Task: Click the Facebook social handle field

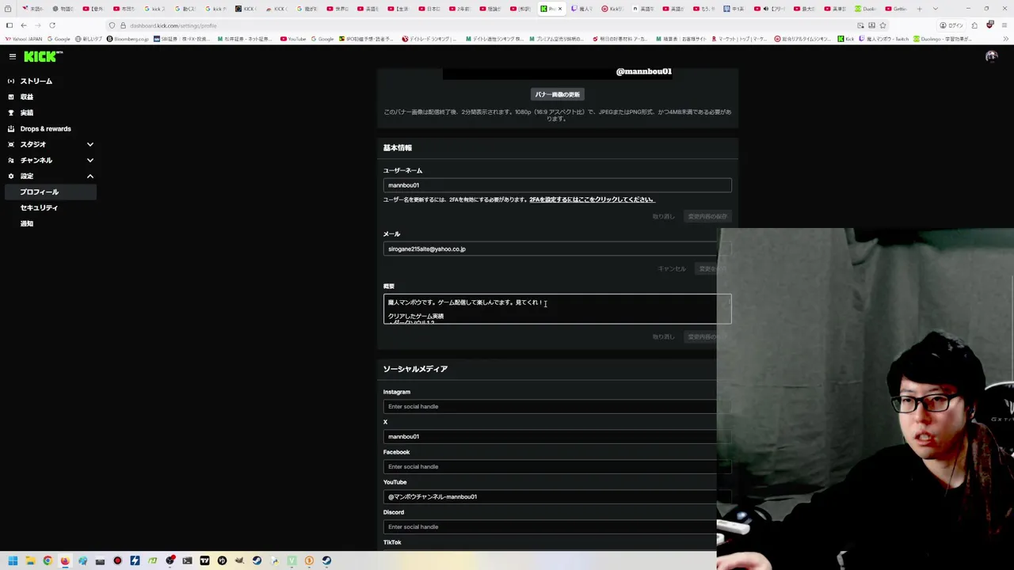Action: click(551, 466)
